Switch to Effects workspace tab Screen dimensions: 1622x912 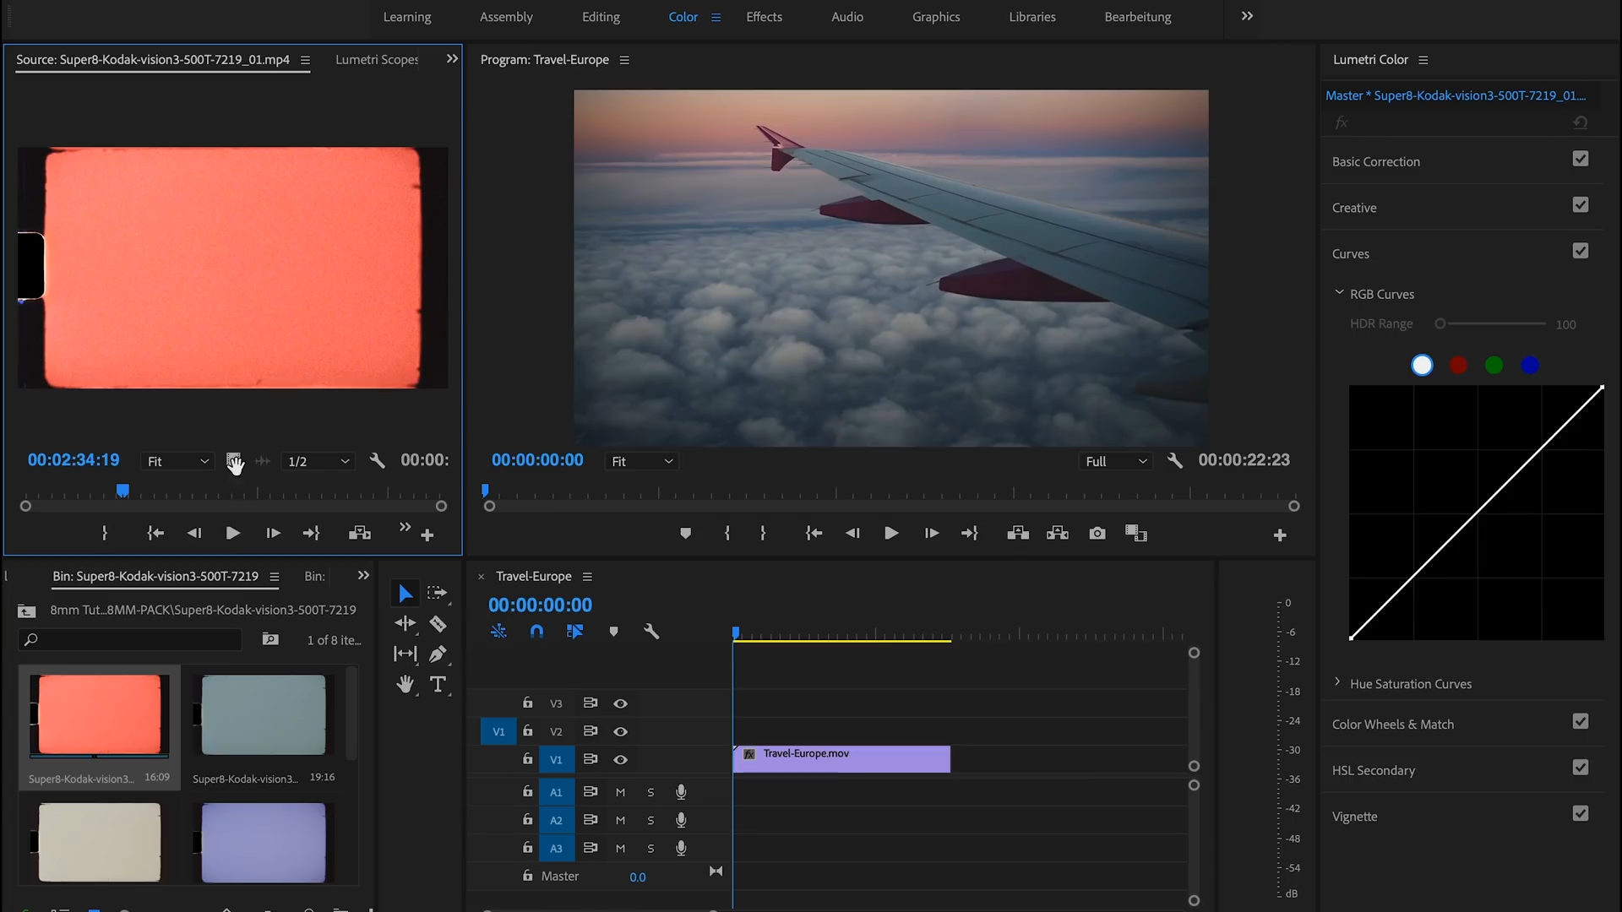[x=763, y=15]
